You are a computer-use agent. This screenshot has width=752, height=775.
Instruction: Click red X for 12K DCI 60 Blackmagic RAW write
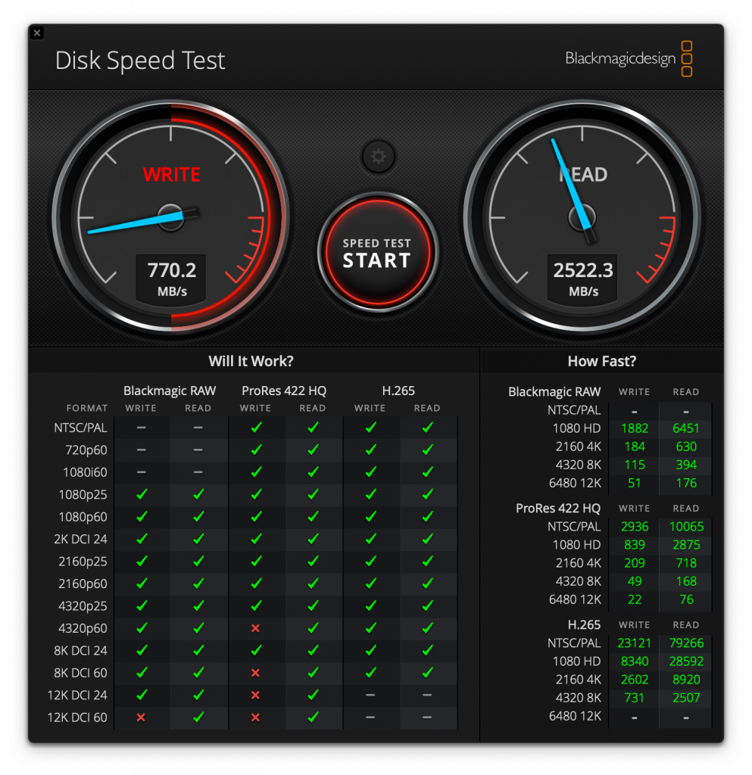coord(141,717)
